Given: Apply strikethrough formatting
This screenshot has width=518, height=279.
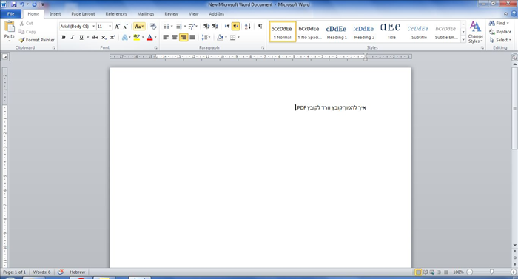Looking at the screenshot, I should click(x=95, y=37).
